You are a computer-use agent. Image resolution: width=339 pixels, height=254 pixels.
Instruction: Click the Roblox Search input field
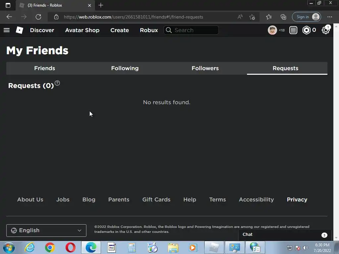coord(191,30)
